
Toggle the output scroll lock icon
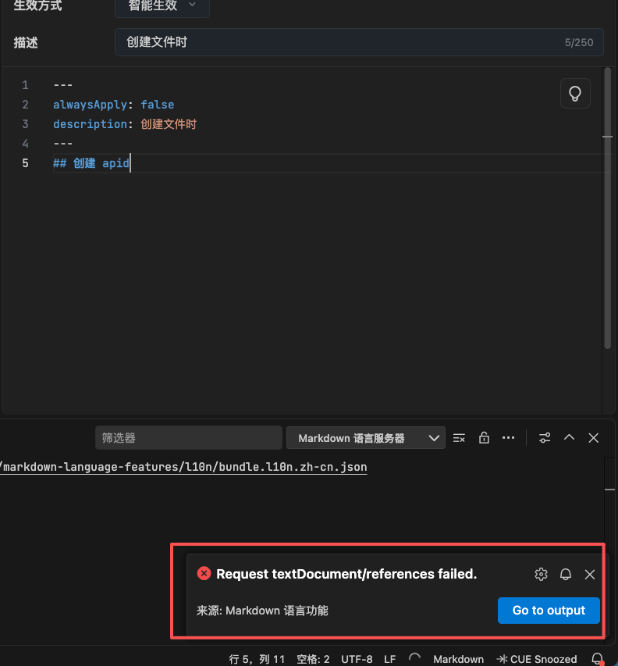[484, 437]
